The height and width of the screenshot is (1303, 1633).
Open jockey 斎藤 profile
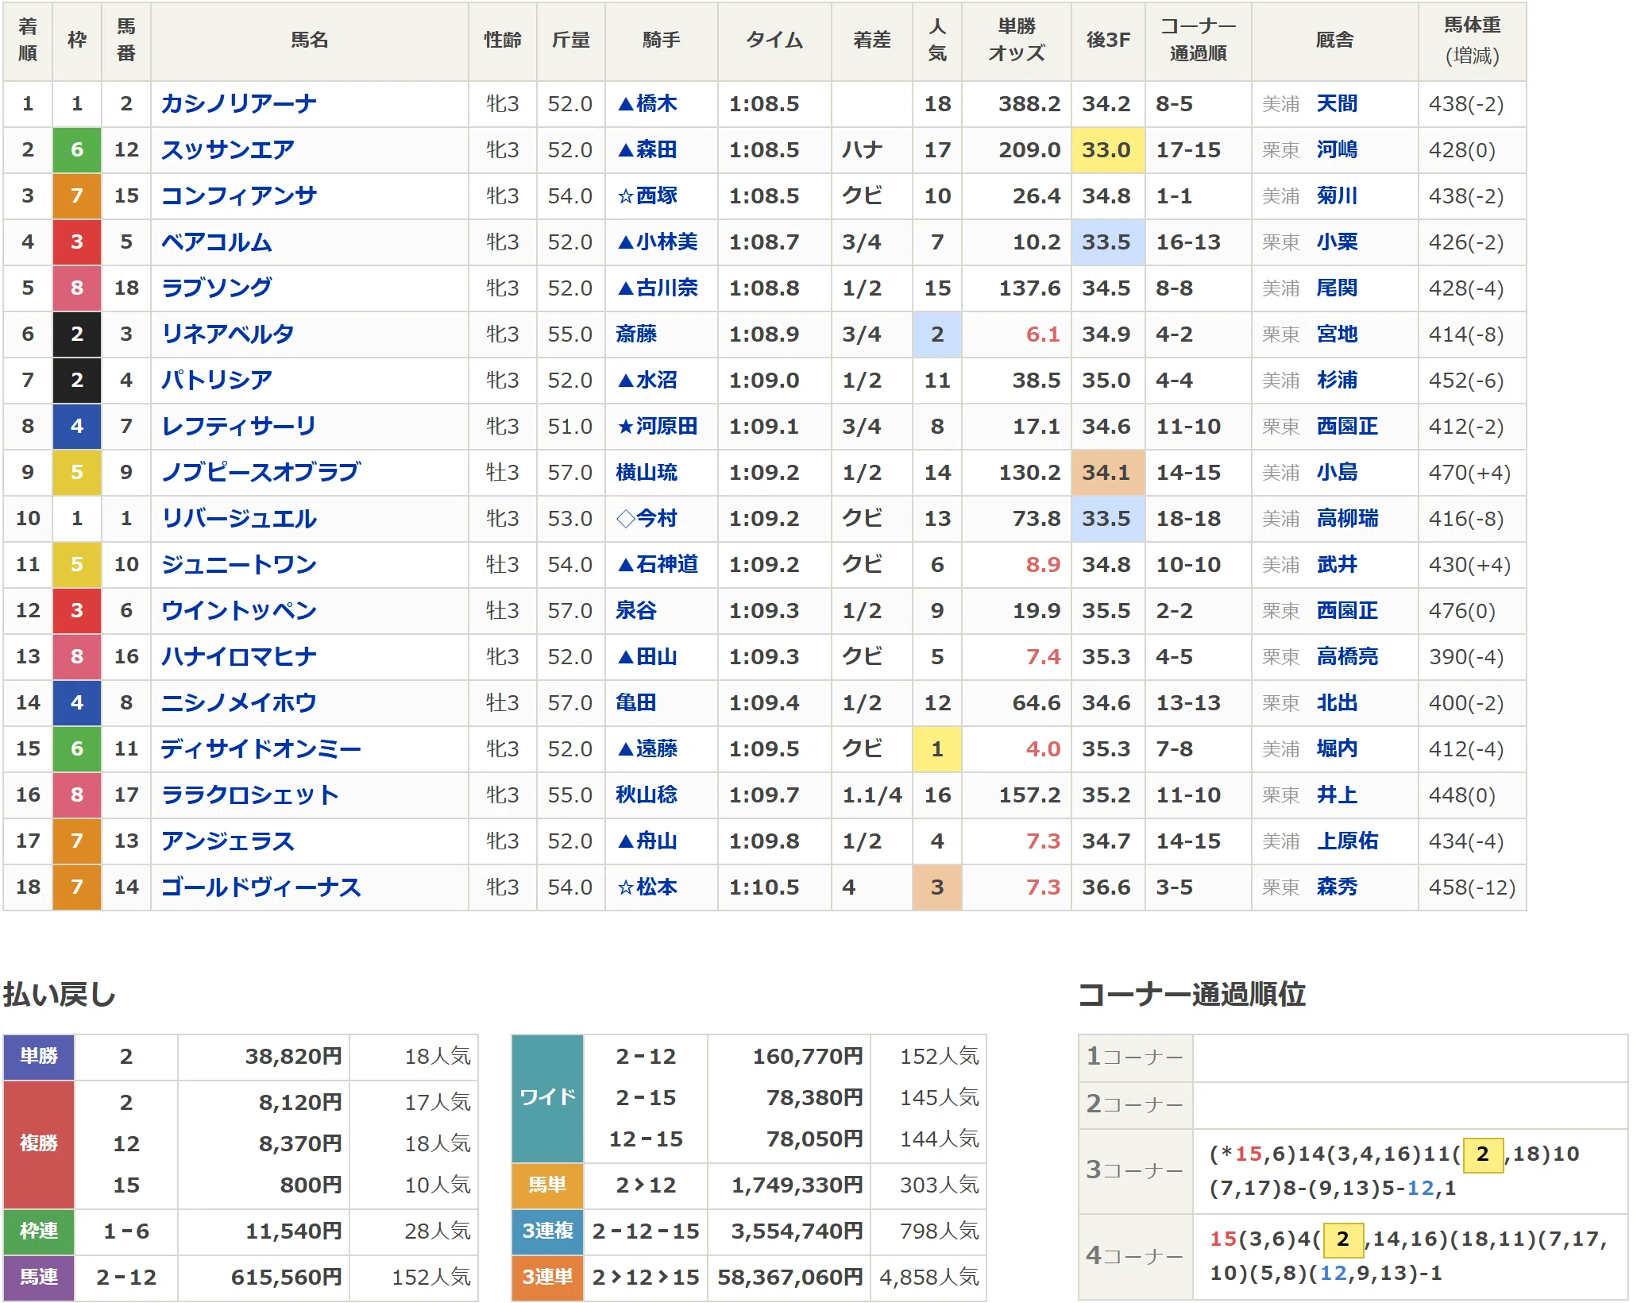point(636,334)
